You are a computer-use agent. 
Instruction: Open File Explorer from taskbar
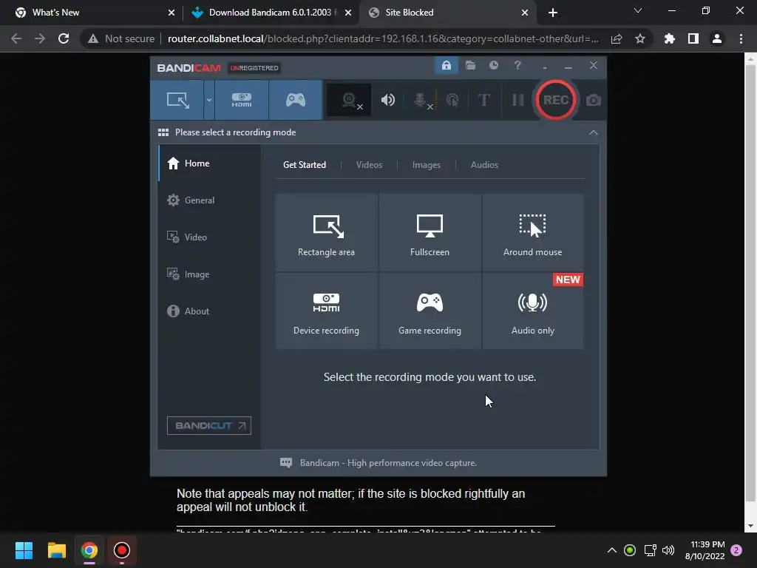56,550
